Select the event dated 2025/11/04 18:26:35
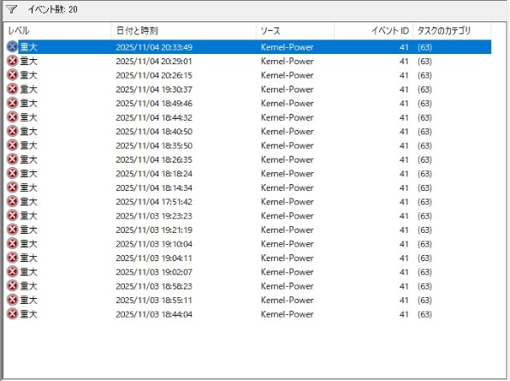Image resolution: width=510 pixels, height=381 pixels. click(x=248, y=159)
